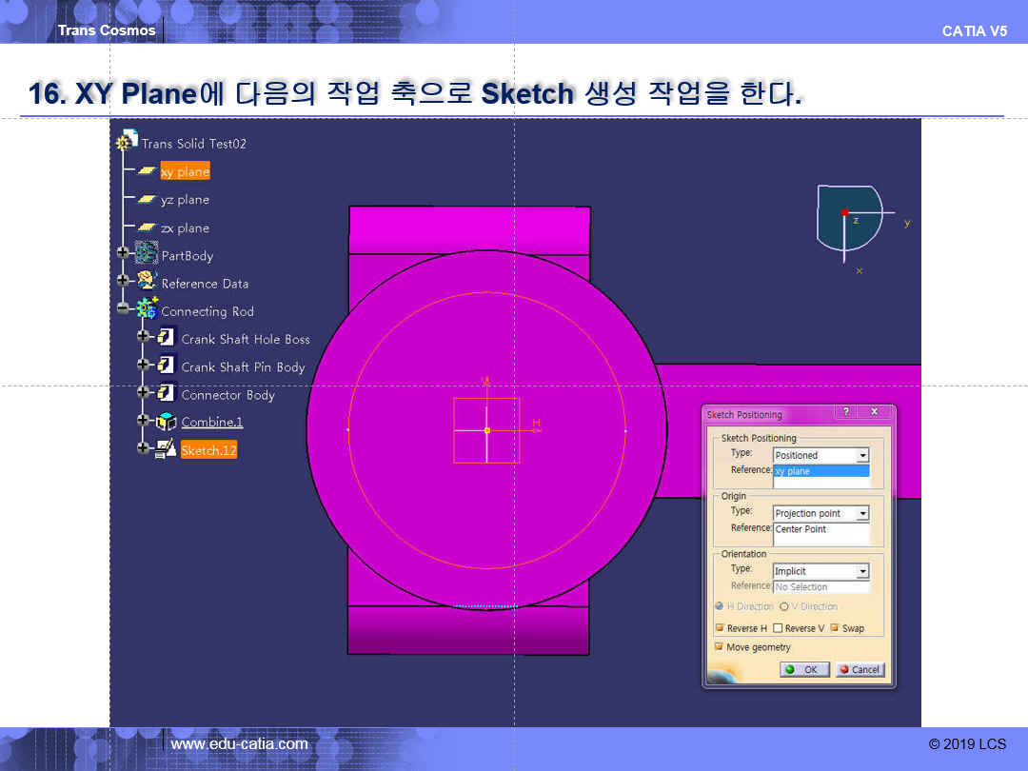
Task: Cancel the Sketch Positioning dialog
Action: click(860, 670)
